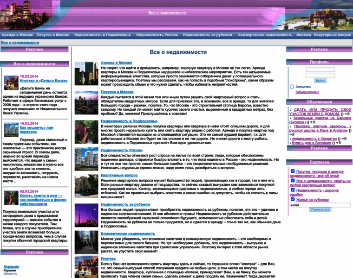Click news thumbnail dated 10.03.2014

coord(11,130)
